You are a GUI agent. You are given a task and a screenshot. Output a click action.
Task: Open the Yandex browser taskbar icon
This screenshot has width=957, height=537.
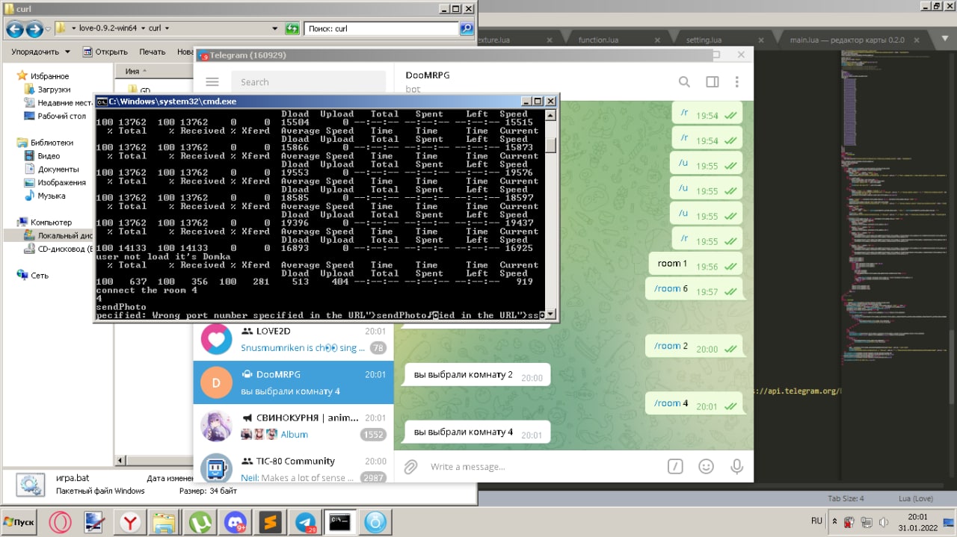130,522
